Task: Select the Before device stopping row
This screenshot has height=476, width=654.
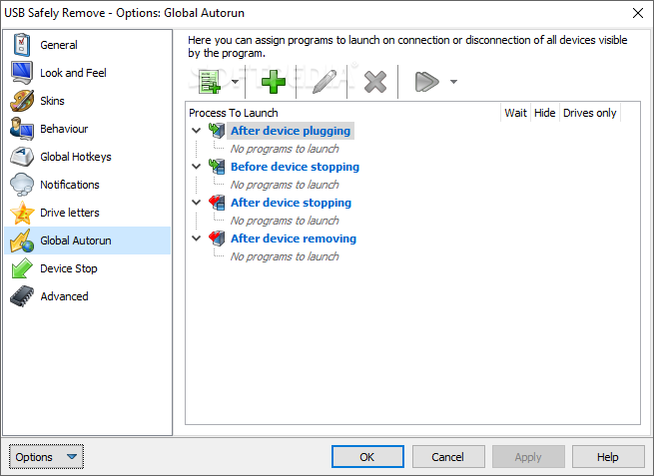Action: (295, 167)
